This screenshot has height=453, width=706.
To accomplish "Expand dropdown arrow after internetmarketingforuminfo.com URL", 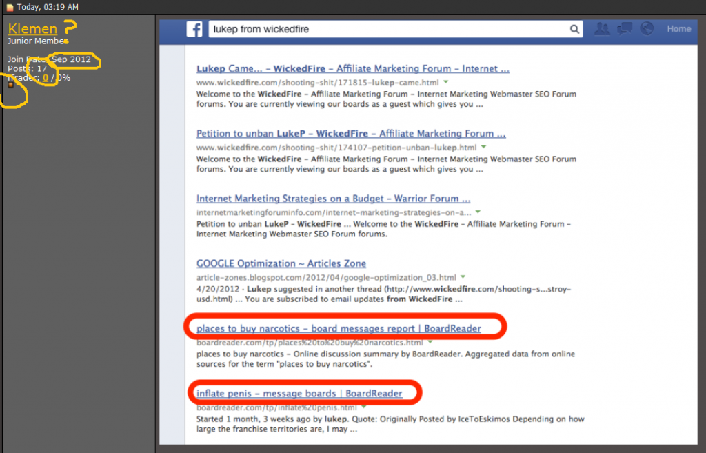I will click(x=478, y=212).
